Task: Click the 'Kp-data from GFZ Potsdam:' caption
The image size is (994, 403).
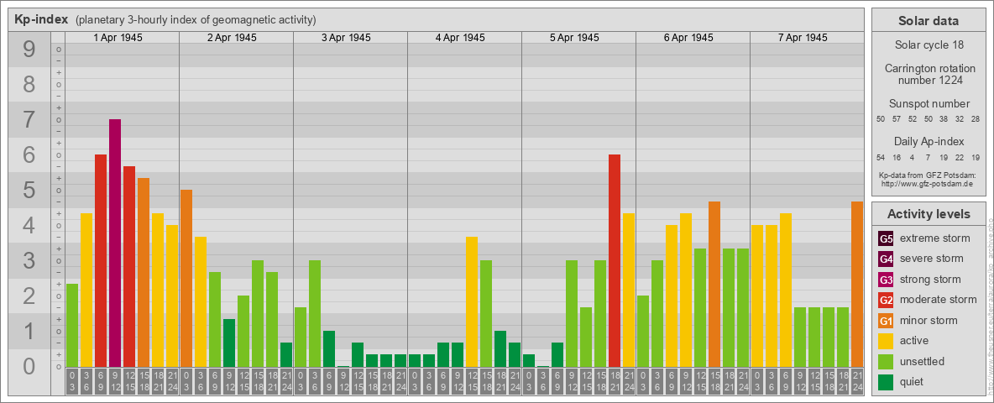Action: click(929, 175)
